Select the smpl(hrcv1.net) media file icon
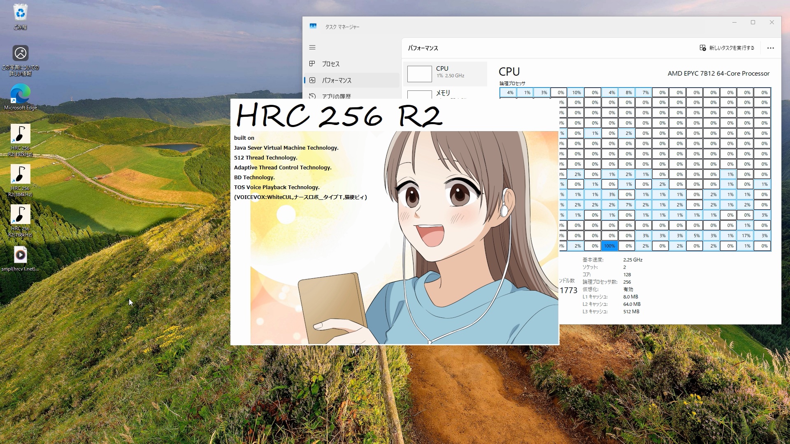This screenshot has width=790, height=444. click(x=20, y=259)
